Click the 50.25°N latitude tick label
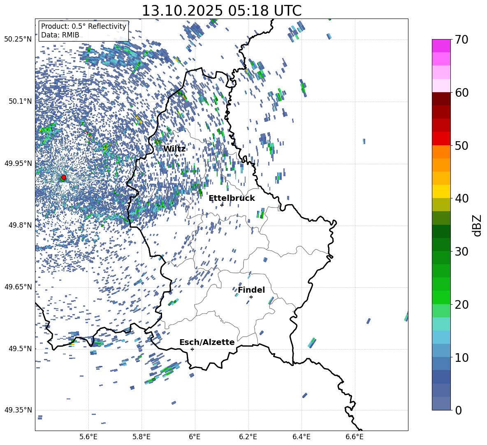Screen dimensions: 487x445 click(x=18, y=40)
